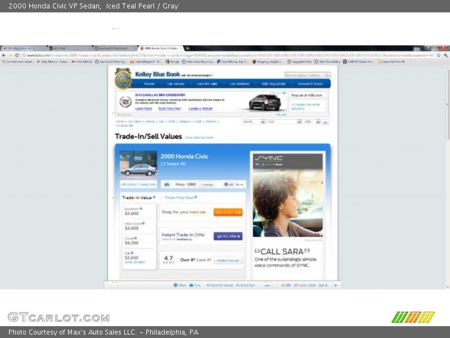This screenshot has height=338, width=450.
Task: Open the model dropdown showing Civic
Action: [284, 122]
